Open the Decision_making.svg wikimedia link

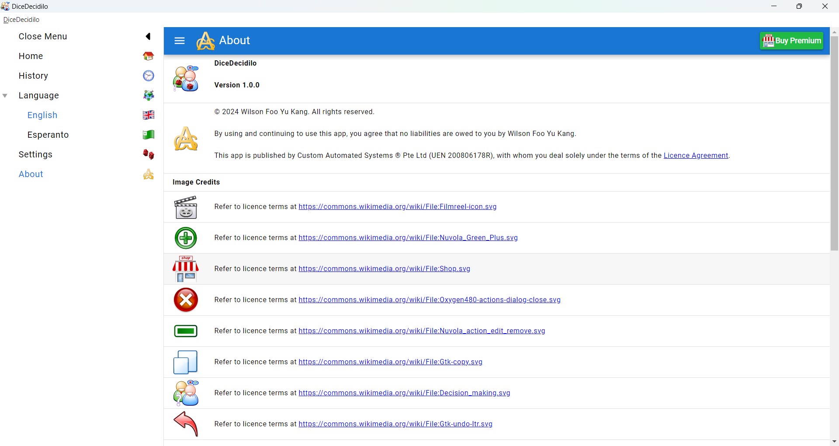404,393
